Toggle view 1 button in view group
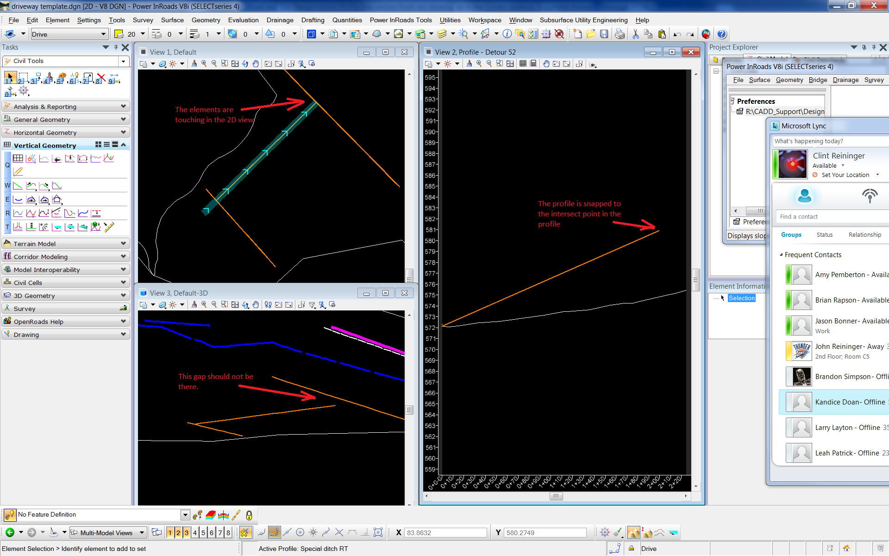 click(x=170, y=533)
